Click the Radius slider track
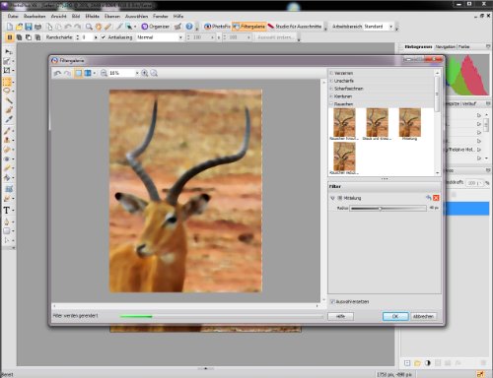Screen dimensions: 493x378 (x=388, y=209)
